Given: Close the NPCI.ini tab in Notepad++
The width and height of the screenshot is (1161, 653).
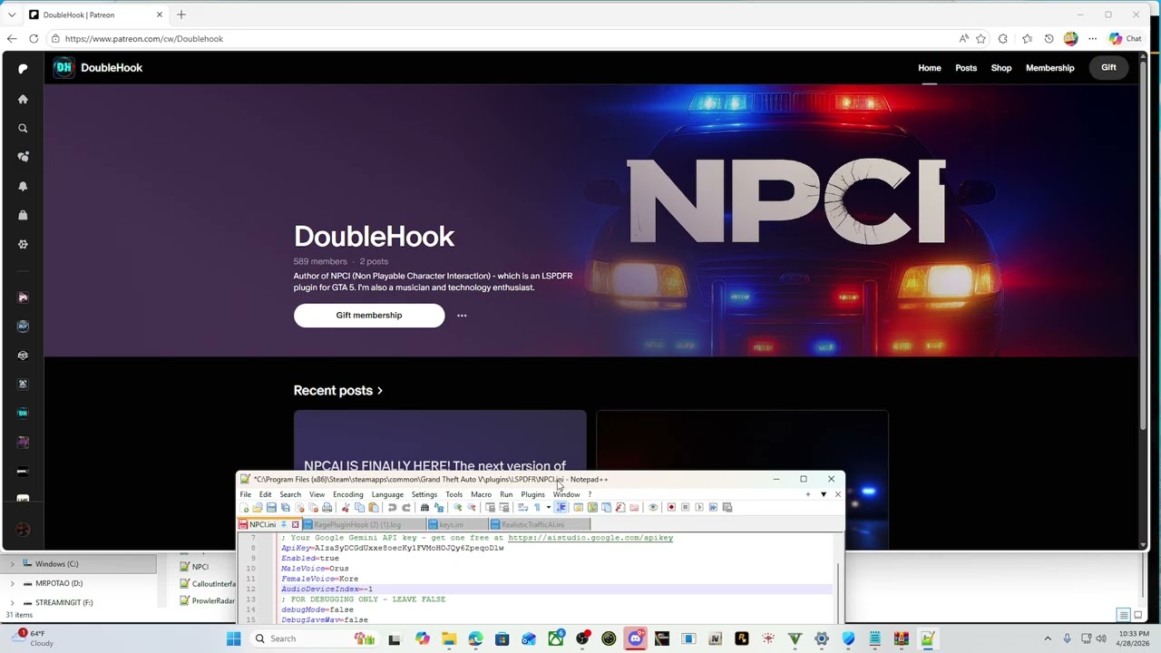Looking at the screenshot, I should pos(295,525).
